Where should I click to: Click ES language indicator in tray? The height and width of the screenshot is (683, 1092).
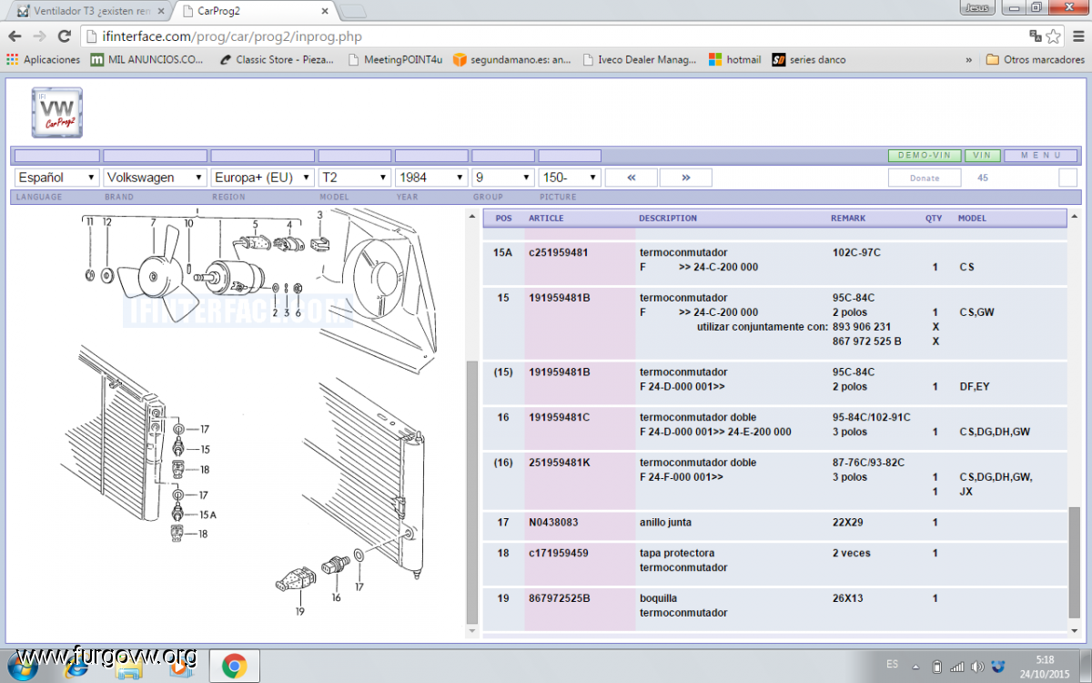(x=893, y=666)
